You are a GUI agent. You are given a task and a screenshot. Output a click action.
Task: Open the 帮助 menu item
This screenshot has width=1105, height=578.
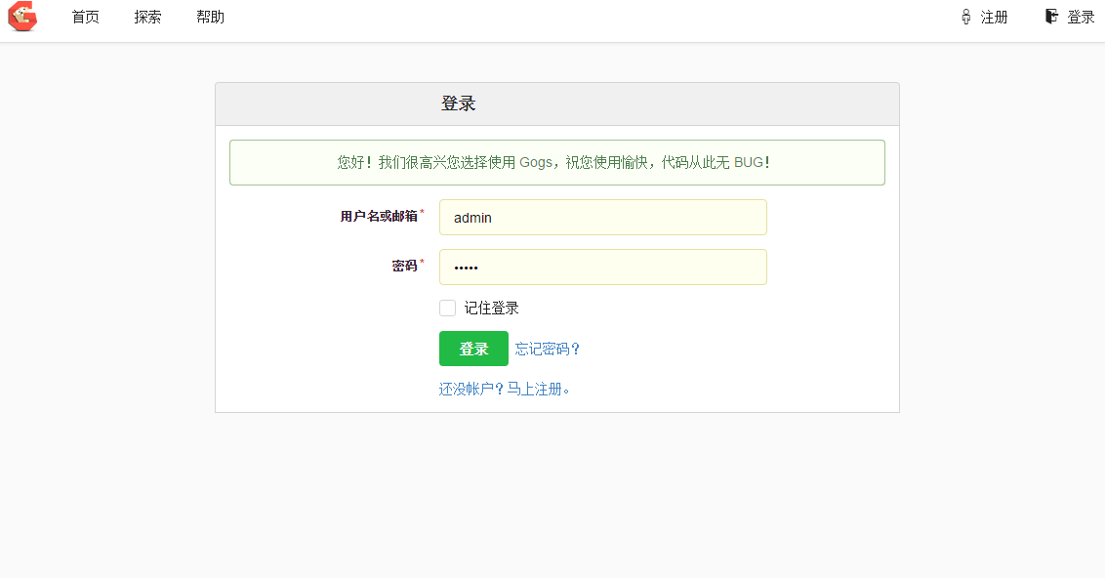(210, 17)
